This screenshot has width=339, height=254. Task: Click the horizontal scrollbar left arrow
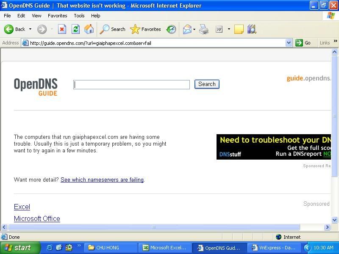click(4, 227)
